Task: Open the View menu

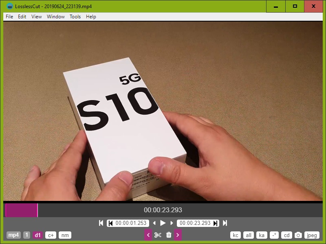Action: [37, 17]
